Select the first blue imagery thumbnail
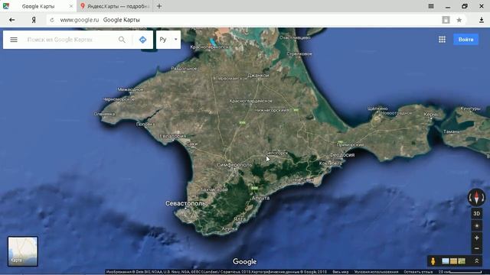 [x=446, y=261]
